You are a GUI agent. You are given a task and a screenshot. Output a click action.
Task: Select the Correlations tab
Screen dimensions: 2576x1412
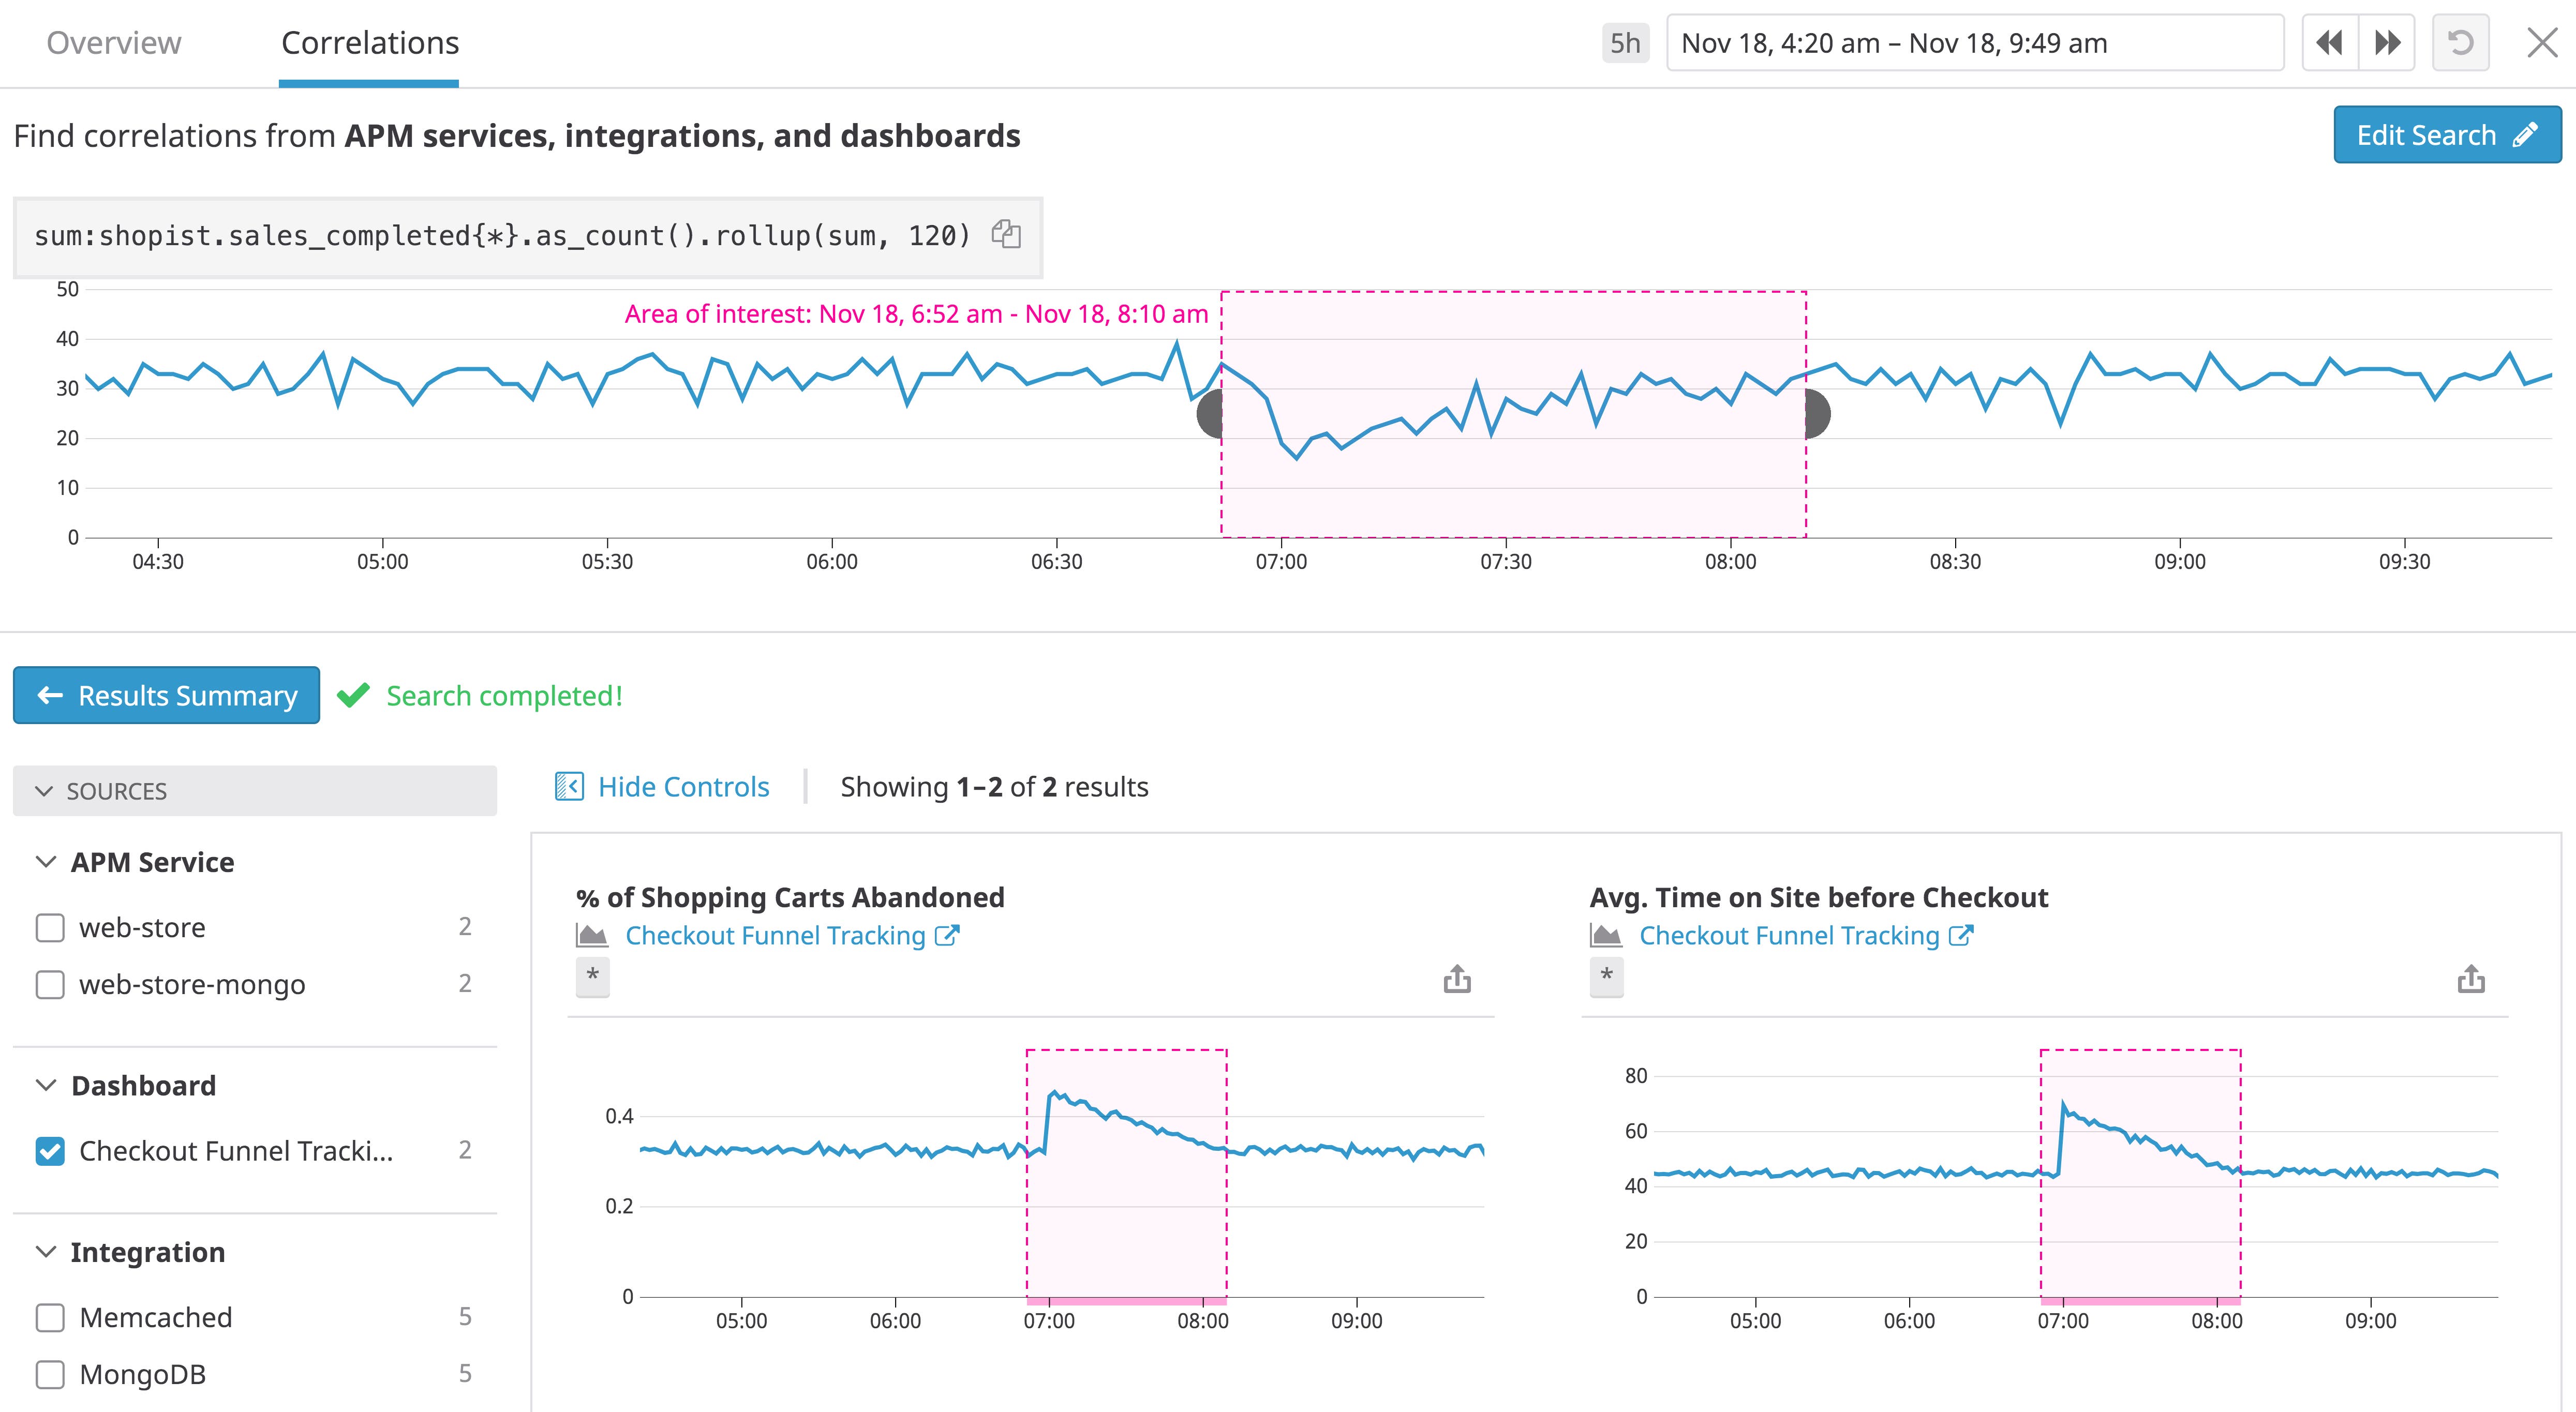pos(370,43)
